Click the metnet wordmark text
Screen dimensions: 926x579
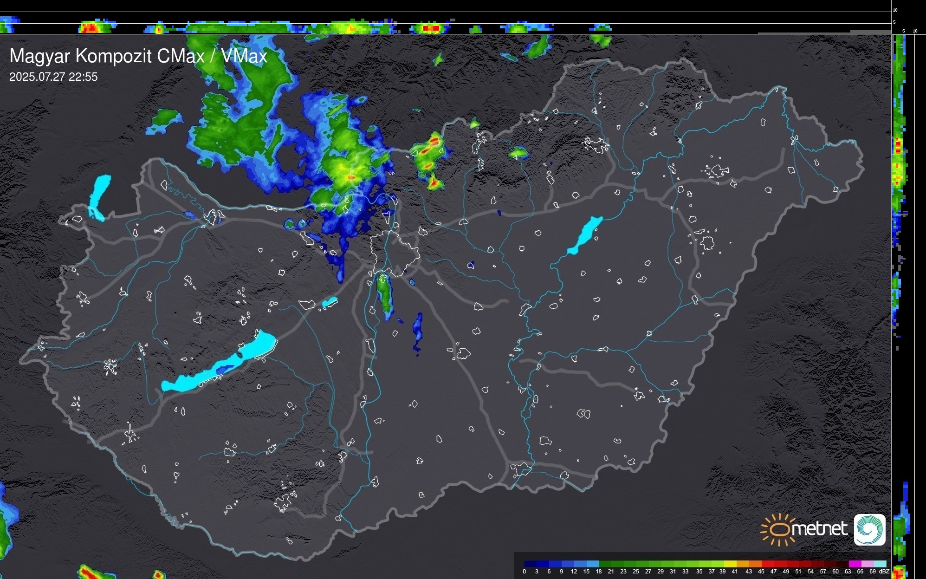pos(819,529)
